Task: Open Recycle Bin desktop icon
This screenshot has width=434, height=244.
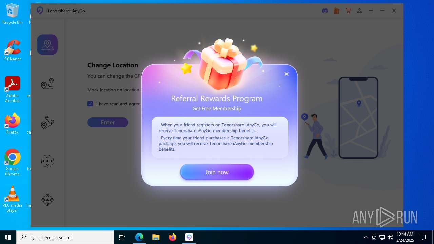Action: pos(13,14)
